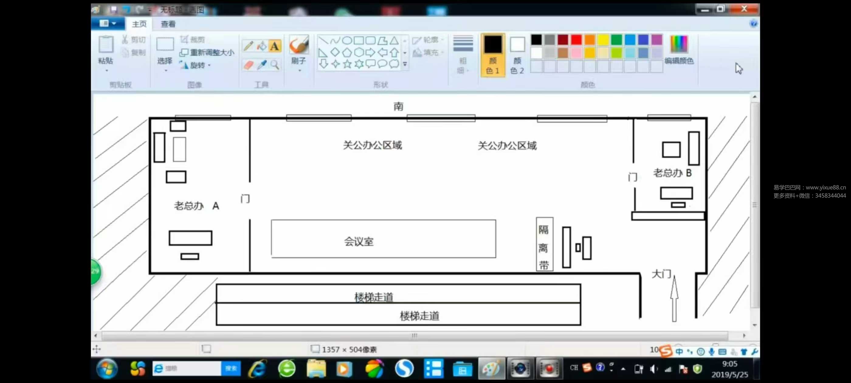Choose the five-point star shape
Image resolution: width=851 pixels, height=383 pixels.
(x=347, y=64)
